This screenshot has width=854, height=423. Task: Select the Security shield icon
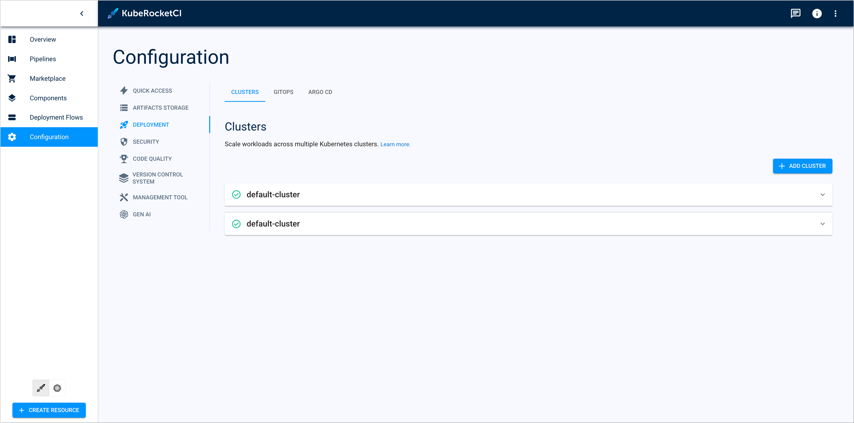[124, 142]
